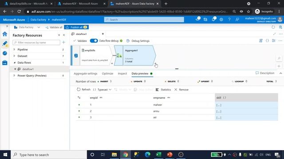This screenshot has width=284, height=159.
Task: Open the Azure settings gear
Action: (221, 19)
